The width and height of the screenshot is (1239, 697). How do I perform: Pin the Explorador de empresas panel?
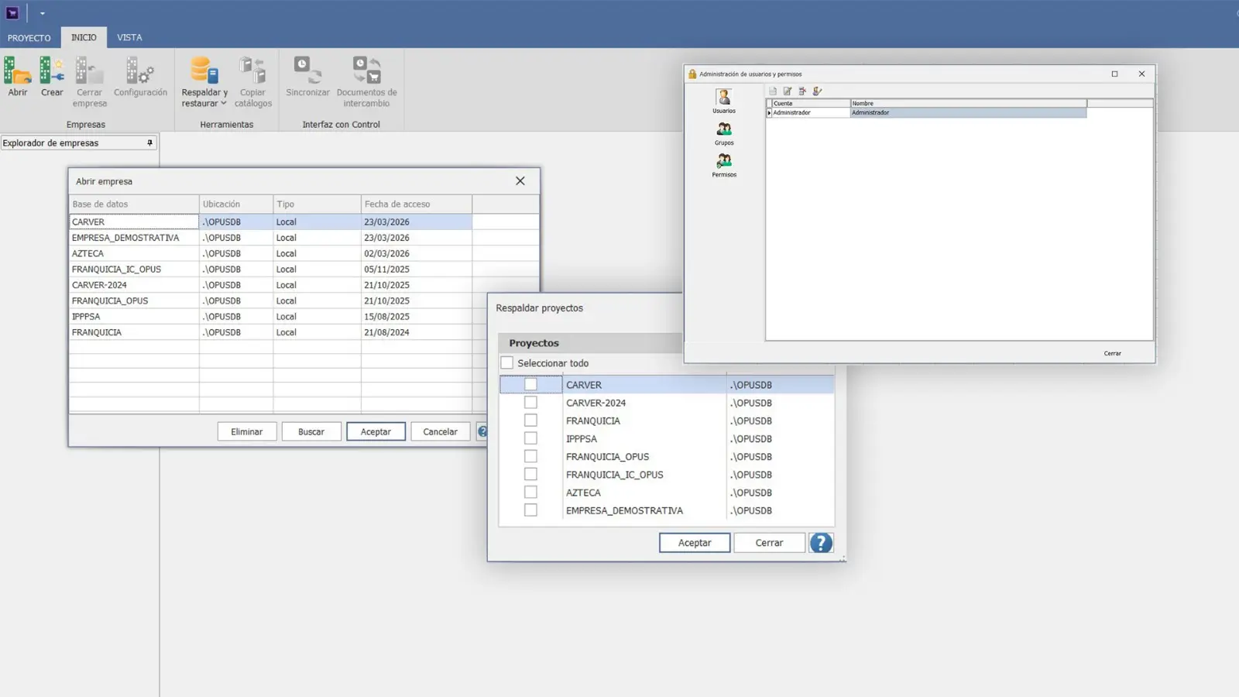click(x=149, y=143)
